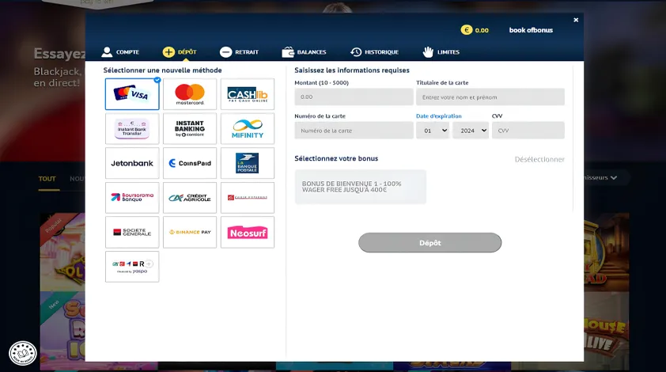Select La Banque Postale option
Image resolution: width=666 pixels, height=372 pixels.
tap(248, 163)
